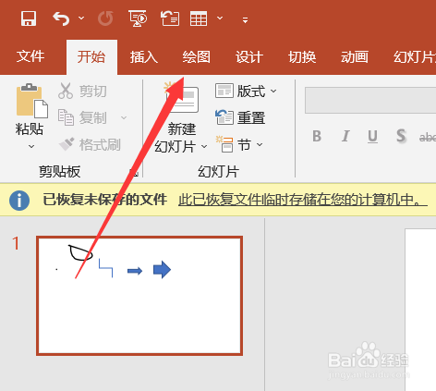Switch to the 切换 ribbon tab
This screenshot has height=391, width=436.
point(302,57)
